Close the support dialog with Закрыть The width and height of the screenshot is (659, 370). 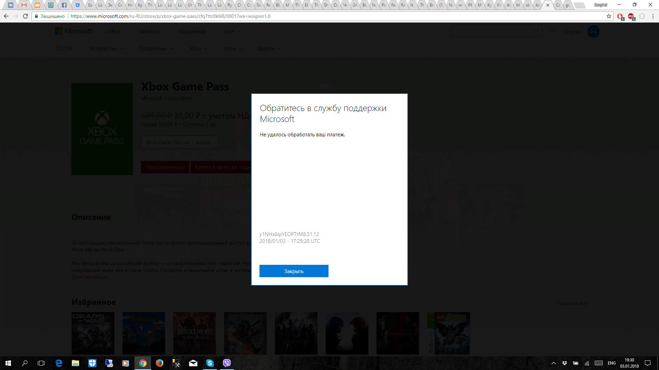[x=293, y=271]
